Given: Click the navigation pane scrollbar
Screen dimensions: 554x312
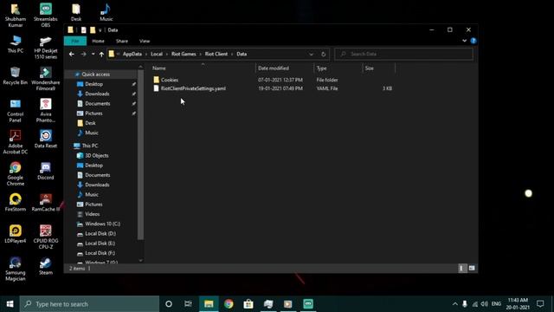Looking at the screenshot, I should click(140, 154).
